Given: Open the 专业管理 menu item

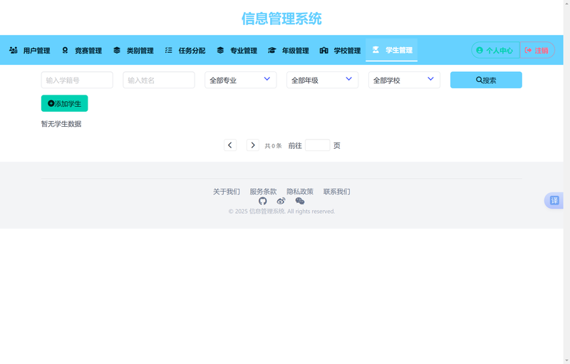Looking at the screenshot, I should pyautogui.click(x=237, y=50).
